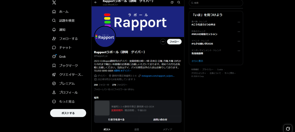Switch to the メディア tab
The image size is (295, 132).
167,129
